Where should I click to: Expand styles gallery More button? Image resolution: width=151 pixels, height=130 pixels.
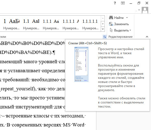point(103,29)
